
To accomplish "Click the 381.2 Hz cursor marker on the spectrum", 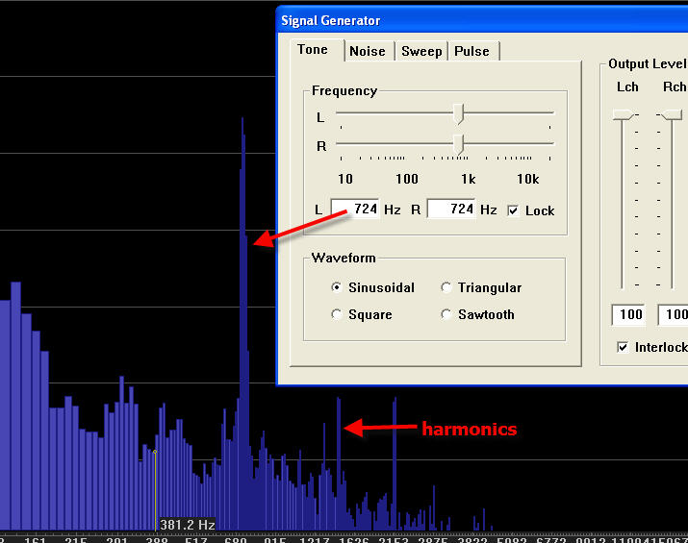I will [x=155, y=452].
